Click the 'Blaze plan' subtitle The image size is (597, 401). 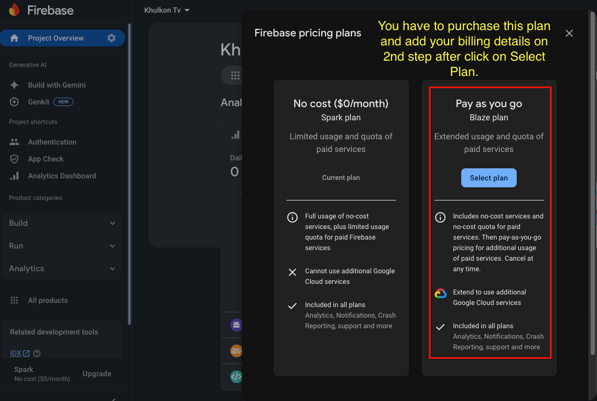click(x=489, y=118)
